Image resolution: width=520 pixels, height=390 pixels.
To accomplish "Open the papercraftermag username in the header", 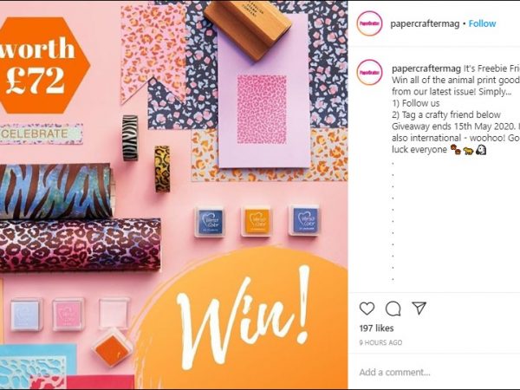I will (425, 23).
